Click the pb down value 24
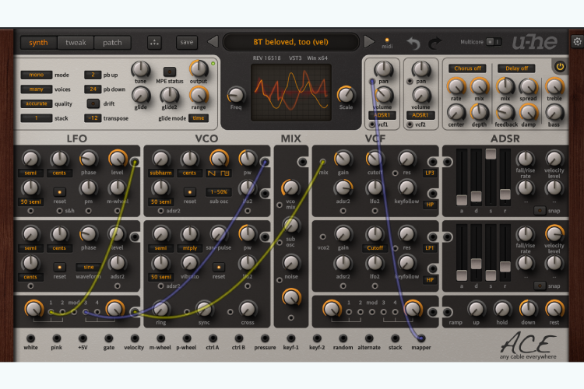Viewport: 584px width, 389px height. pyautogui.click(x=93, y=89)
